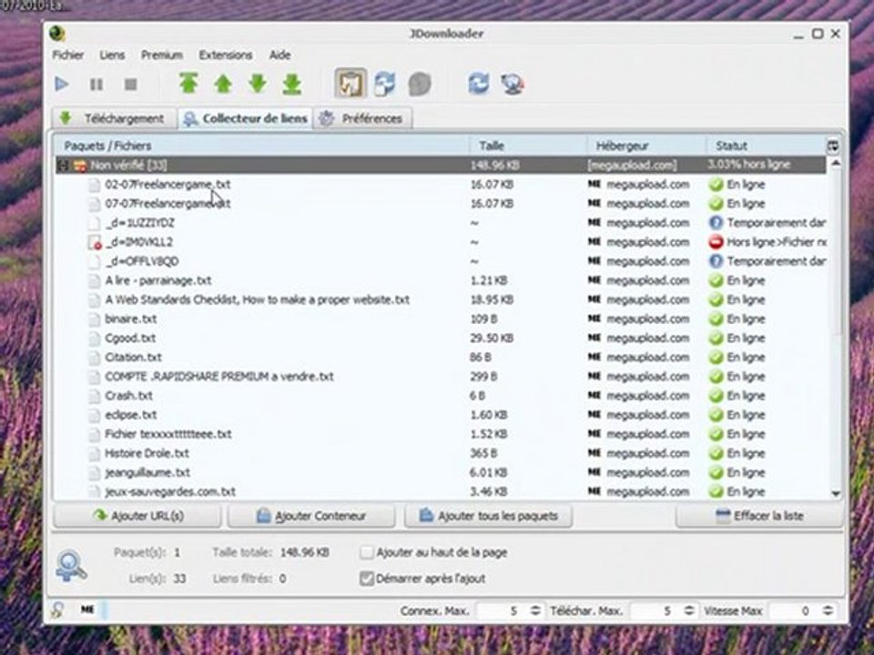
Task: Open the Préférences tab
Action: (x=363, y=118)
